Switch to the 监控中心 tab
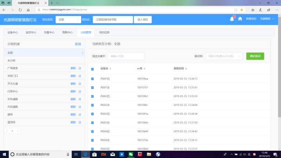The image size is (281, 158). [x=31, y=32]
